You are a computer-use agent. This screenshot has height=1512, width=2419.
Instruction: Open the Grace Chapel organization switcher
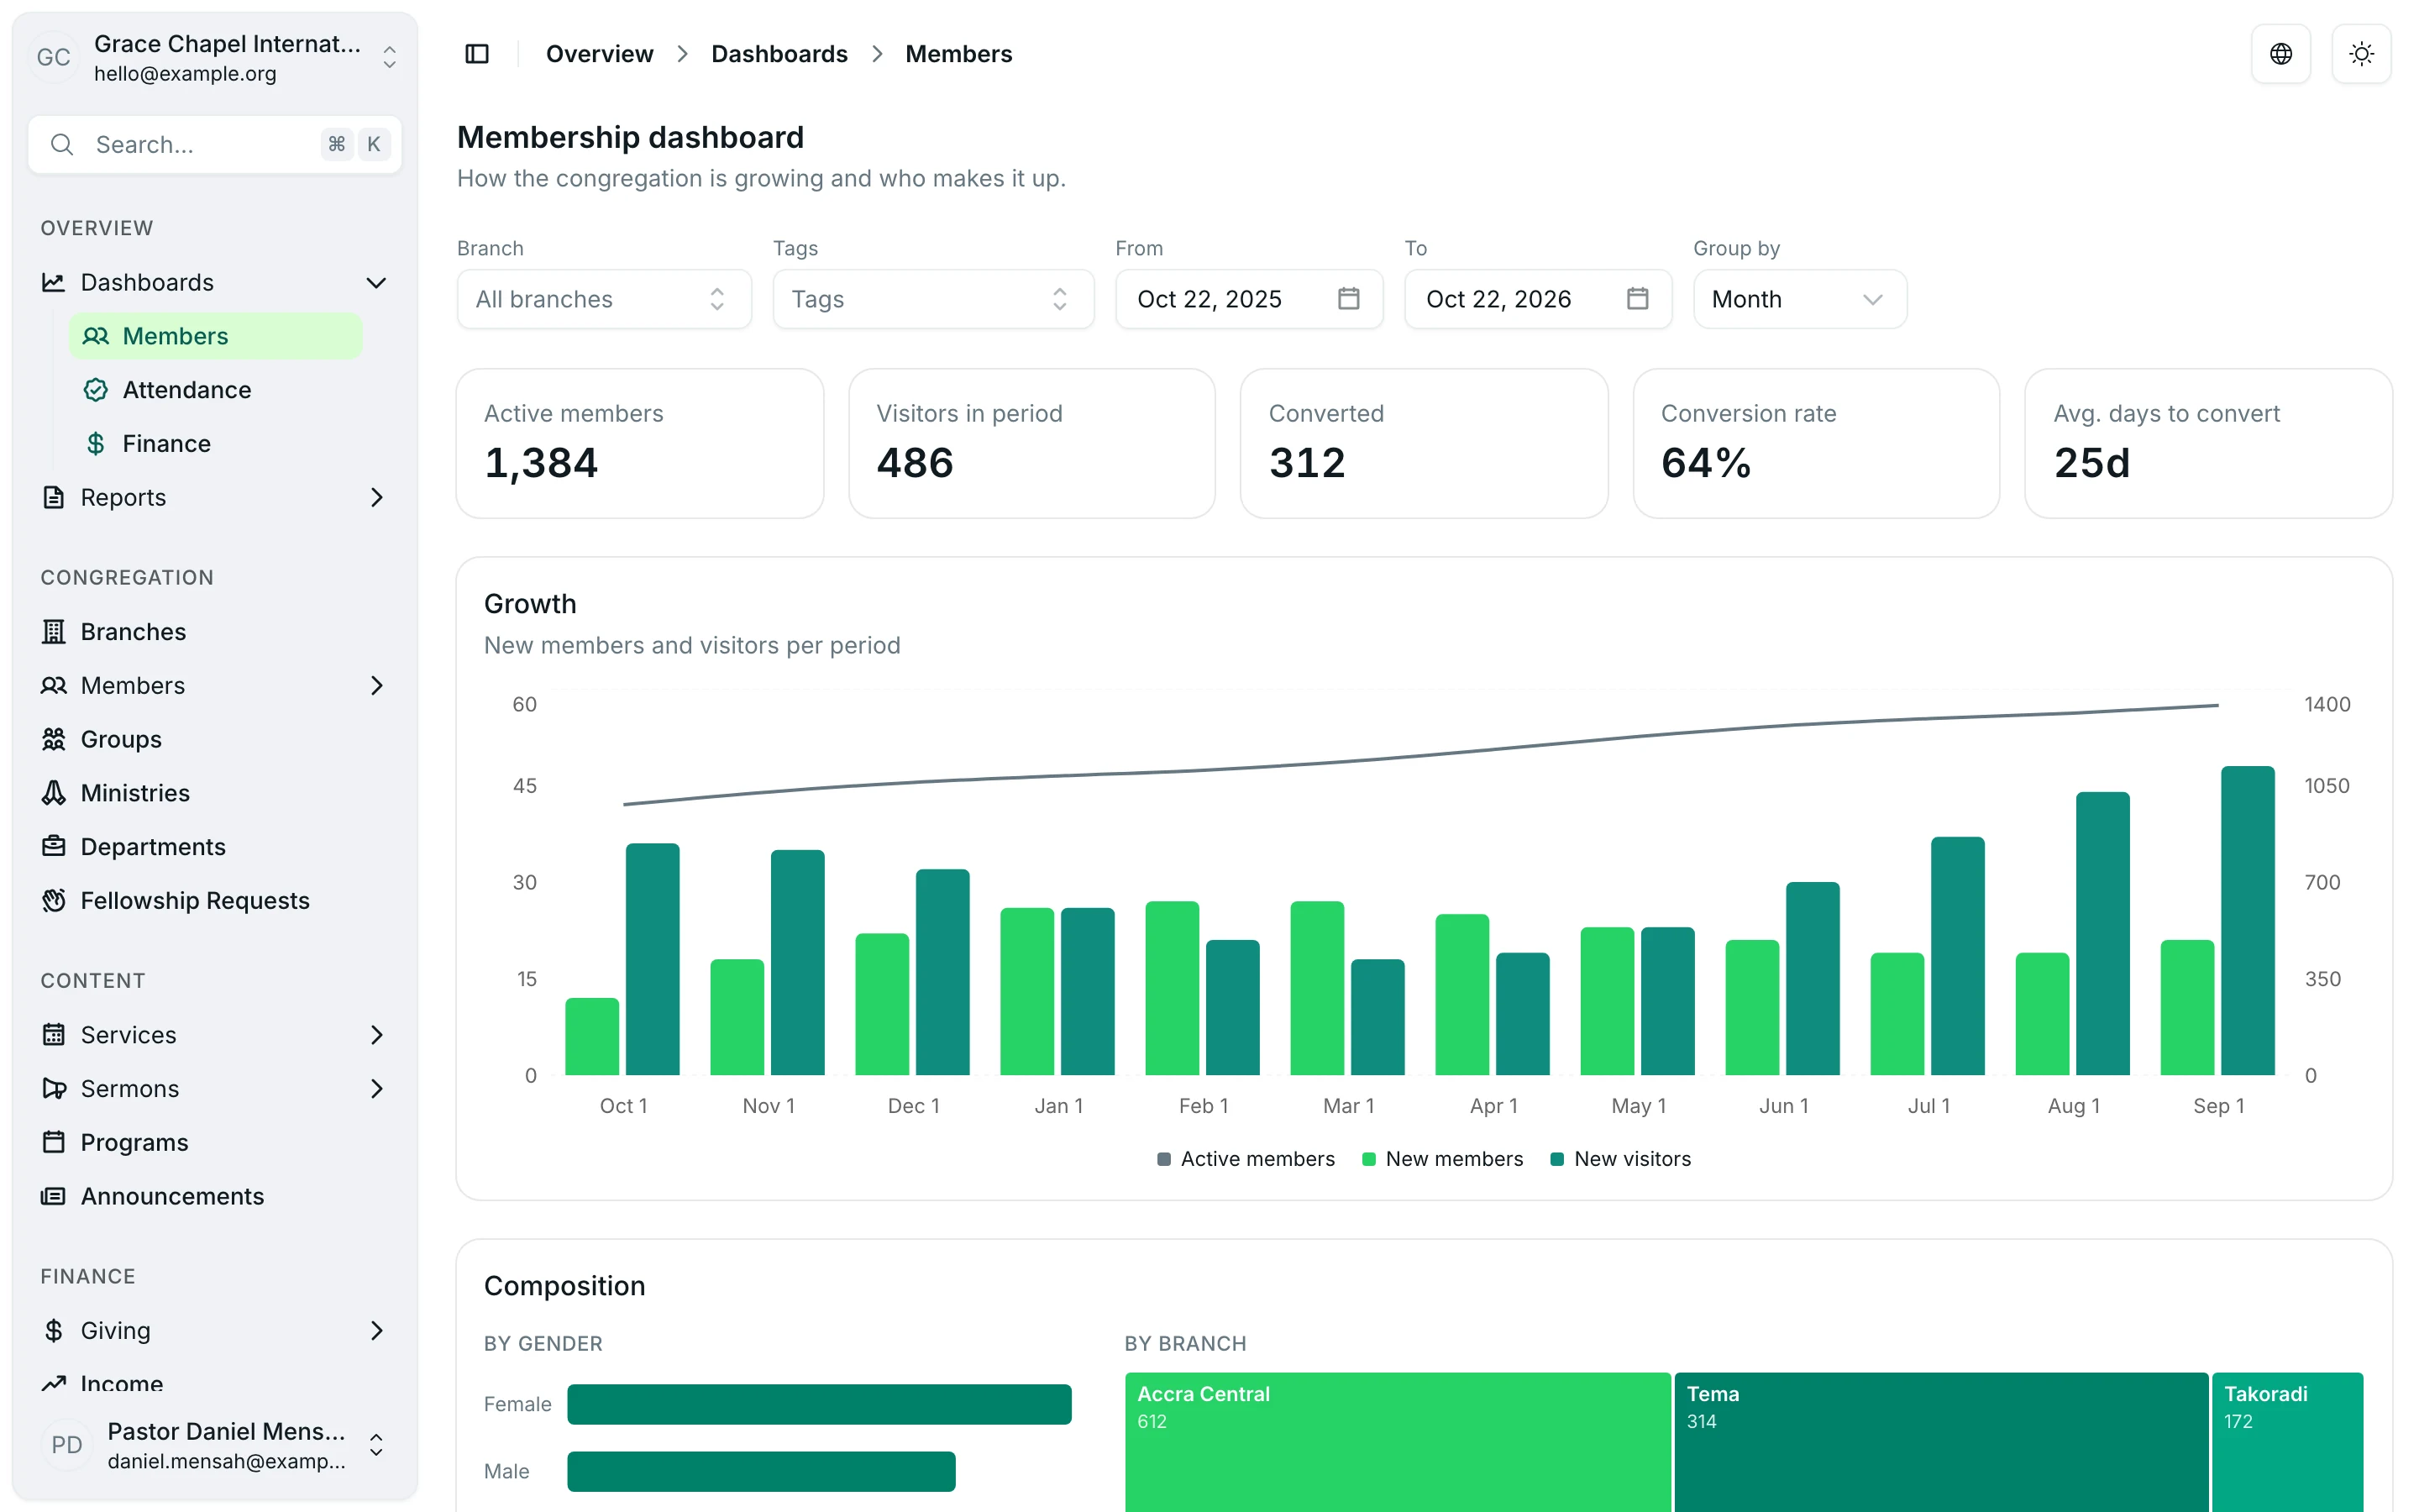pyautogui.click(x=215, y=58)
